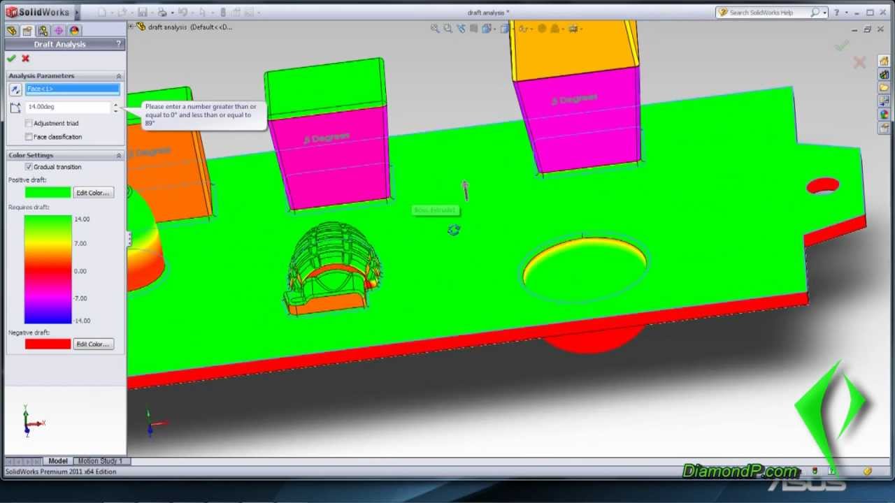Click the Print toolbar icon
The height and width of the screenshot is (503, 895).
pyautogui.click(x=162, y=13)
